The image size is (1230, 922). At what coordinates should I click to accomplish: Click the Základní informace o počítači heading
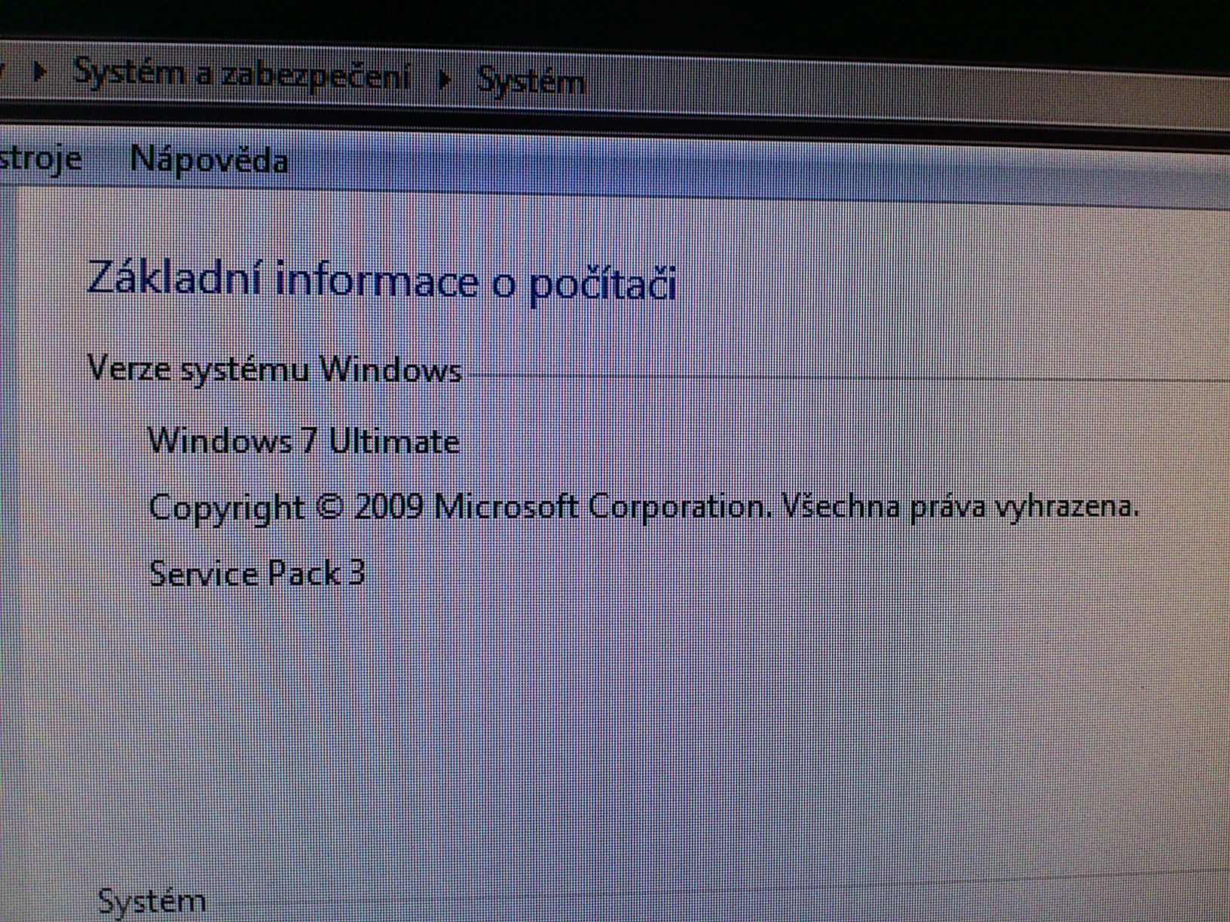(x=382, y=281)
